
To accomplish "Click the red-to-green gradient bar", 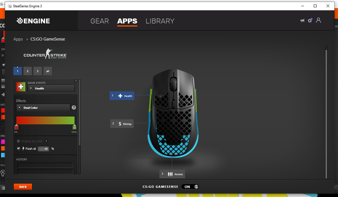I will (45, 120).
